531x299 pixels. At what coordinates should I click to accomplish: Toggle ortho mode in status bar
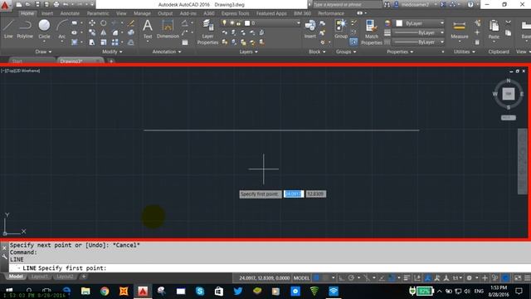(x=342, y=278)
